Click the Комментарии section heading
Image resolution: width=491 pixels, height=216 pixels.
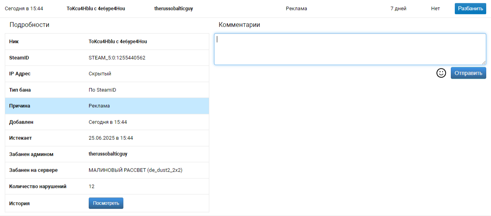(x=239, y=25)
